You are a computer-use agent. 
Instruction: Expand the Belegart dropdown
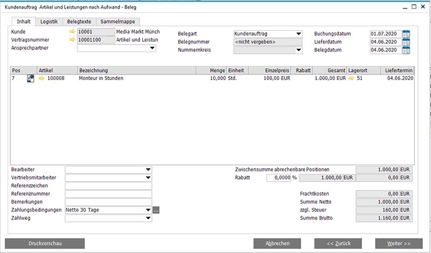click(x=298, y=34)
